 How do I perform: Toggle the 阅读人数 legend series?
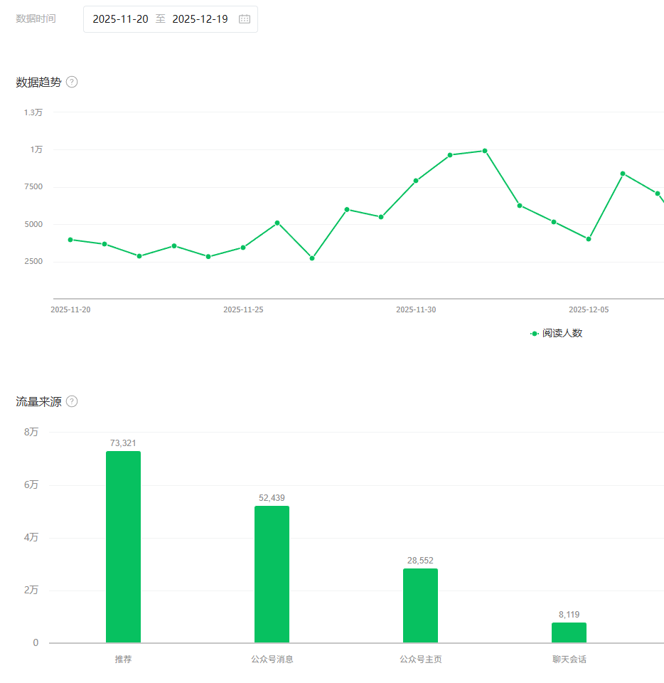click(556, 333)
